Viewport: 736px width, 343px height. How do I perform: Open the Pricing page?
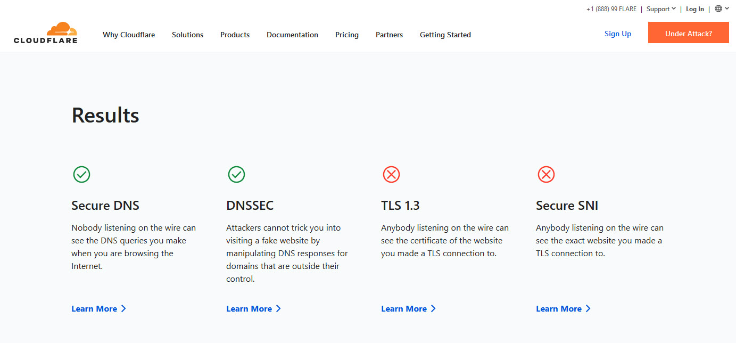347,35
